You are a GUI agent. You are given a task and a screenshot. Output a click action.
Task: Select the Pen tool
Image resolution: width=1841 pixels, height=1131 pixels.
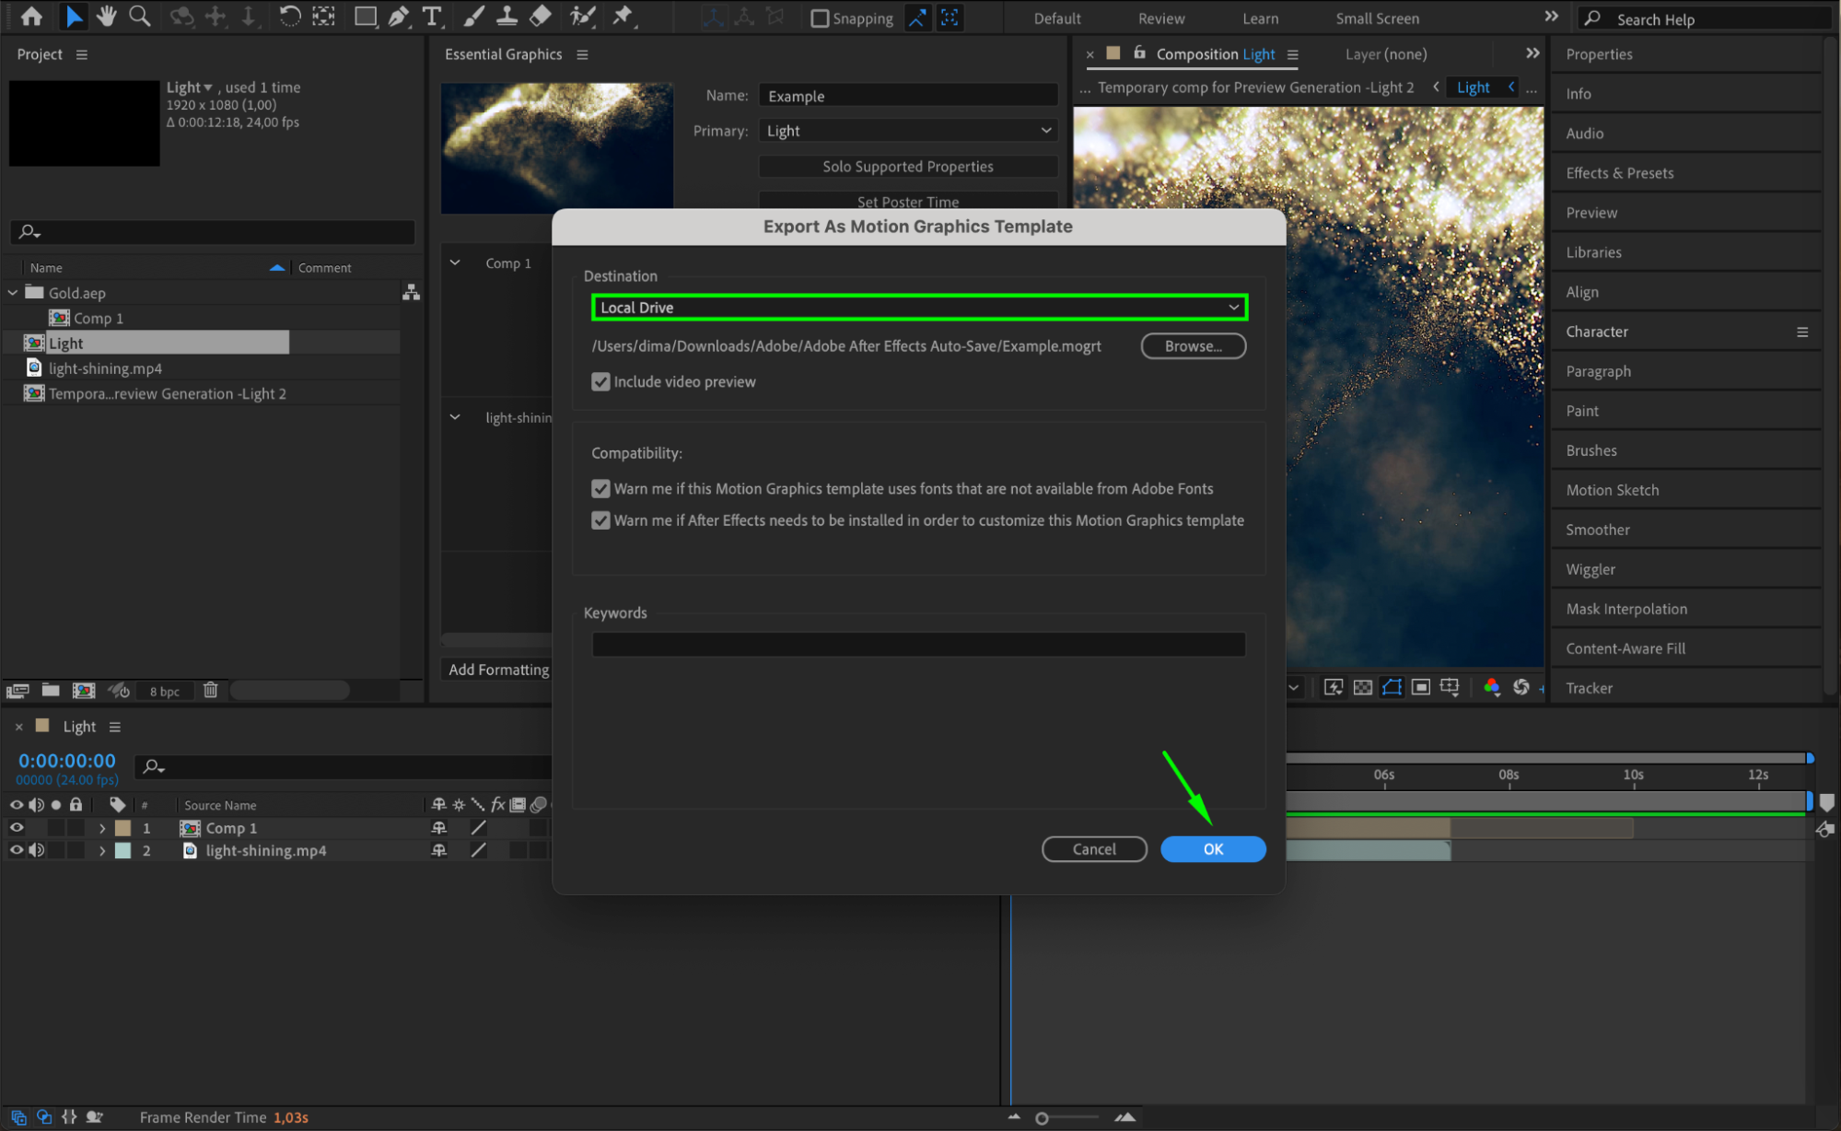(x=399, y=17)
